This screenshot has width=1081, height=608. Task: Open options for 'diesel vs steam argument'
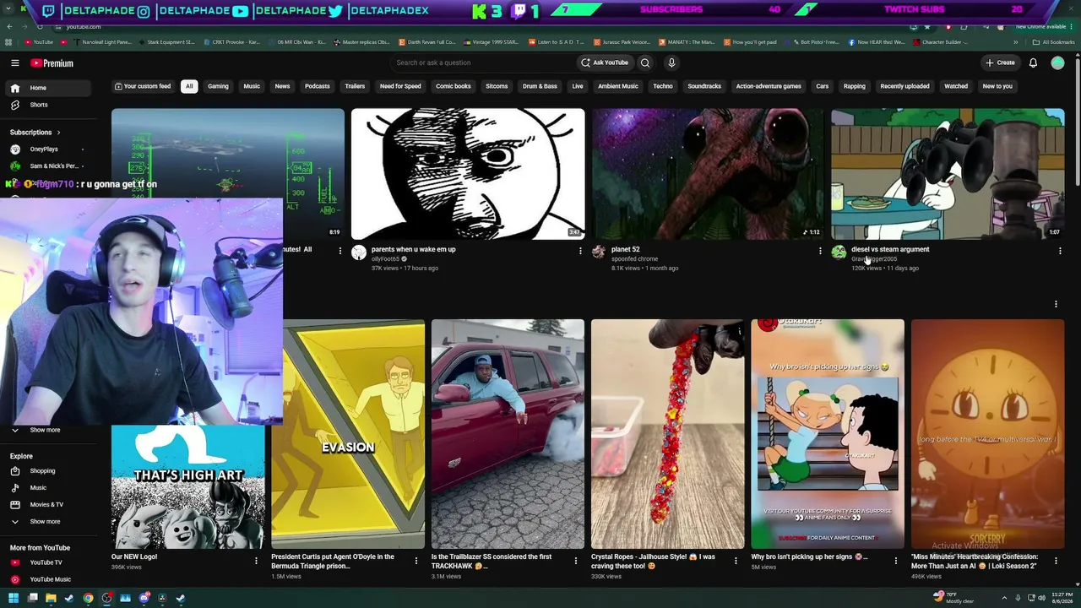click(x=1060, y=251)
